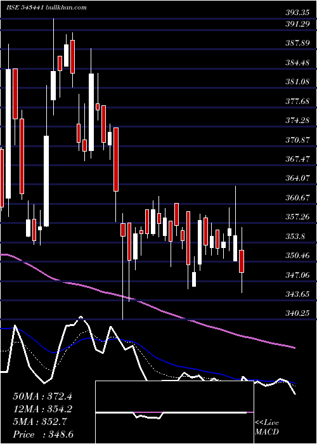
Task: Click the 370.87 price level label
Action: [297, 140]
